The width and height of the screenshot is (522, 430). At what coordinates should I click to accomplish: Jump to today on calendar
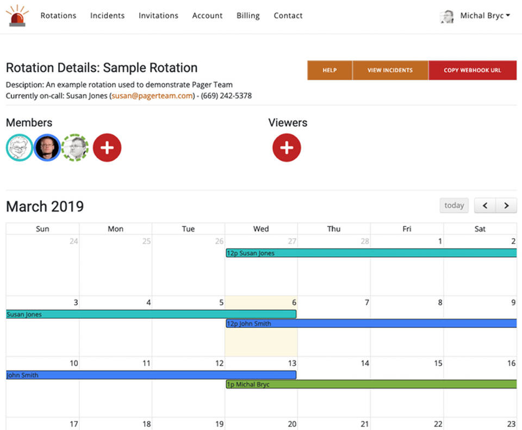click(454, 205)
